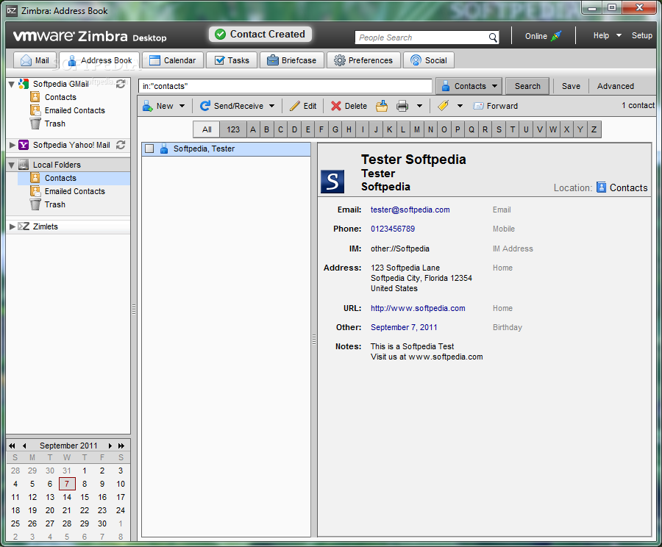The image size is (662, 547).
Task: Refresh the Softpedia GMail account
Action: pos(121,84)
